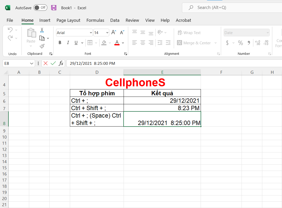Click the Cut scissors icon
The height and width of the screenshot is (208, 282).
42,30
